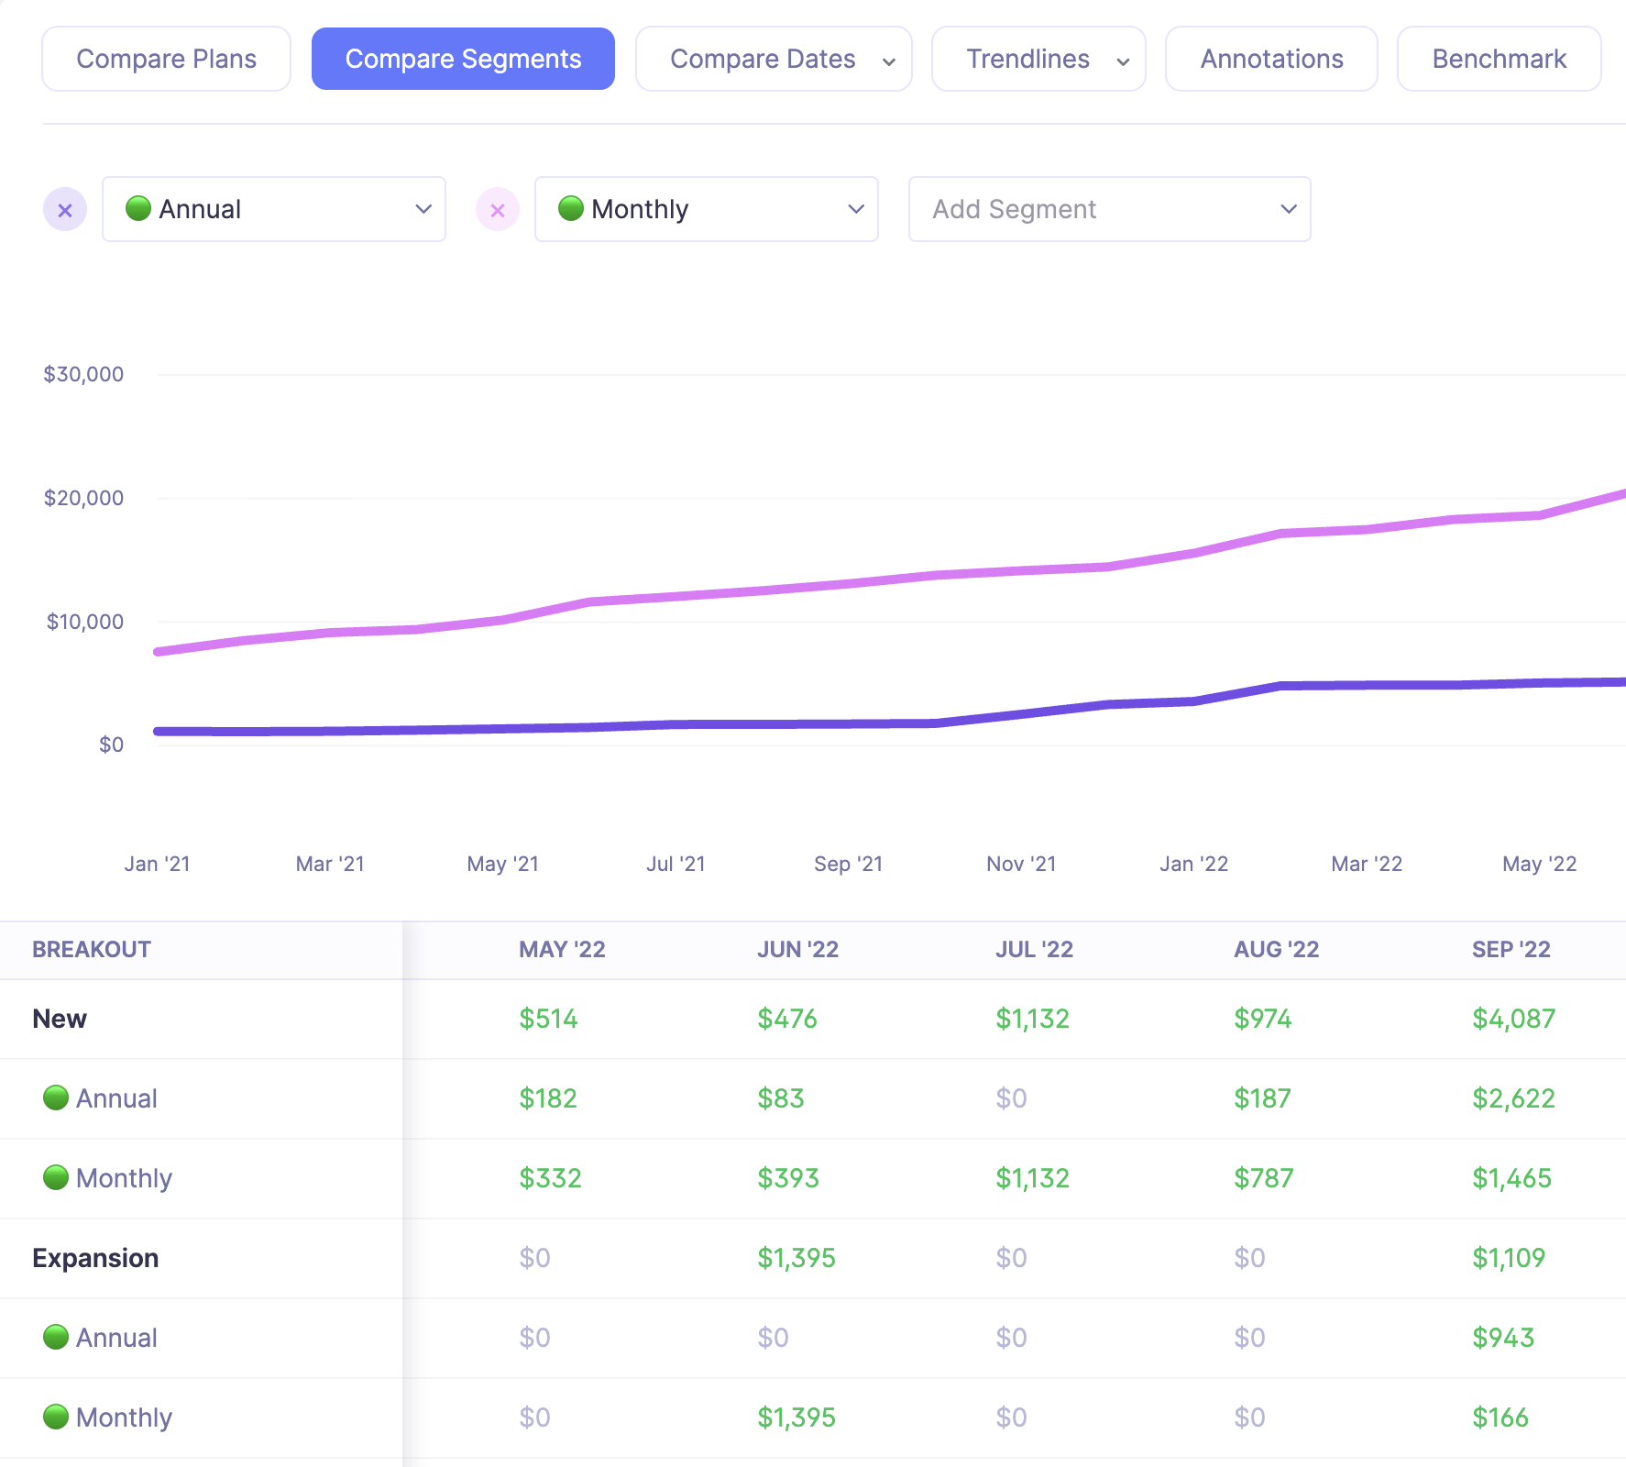This screenshot has height=1467, width=1626.
Task: Open the Compare Plans view
Action: point(166,59)
